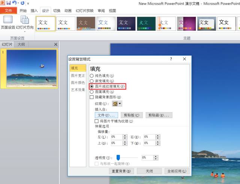Viewport: 240px width, 184px height.
Task: Switch to the 插入 Insert tab
Action: (x=34, y=11)
